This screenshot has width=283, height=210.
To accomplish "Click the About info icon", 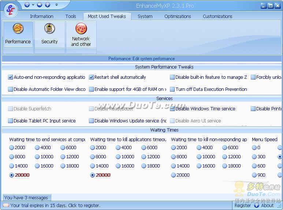I will click(257, 205).
